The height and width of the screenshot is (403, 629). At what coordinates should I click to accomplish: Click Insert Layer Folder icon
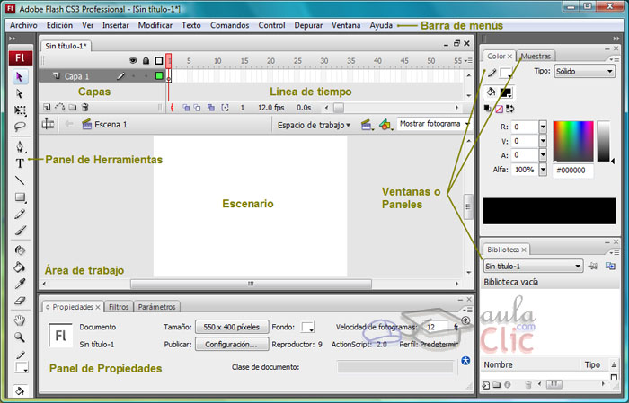72,108
